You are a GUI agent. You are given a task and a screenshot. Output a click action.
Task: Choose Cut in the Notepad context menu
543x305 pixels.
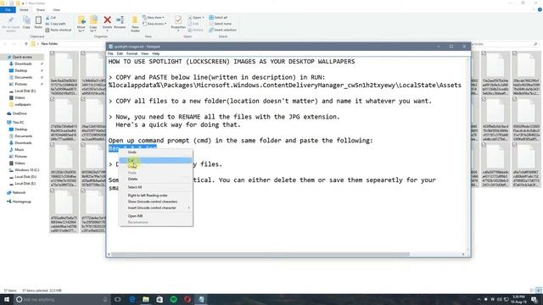(156, 160)
